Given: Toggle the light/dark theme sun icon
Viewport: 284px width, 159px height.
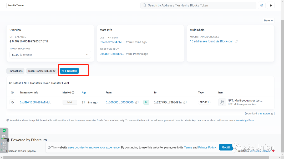Looking at the screenshot, I should point(262,6).
